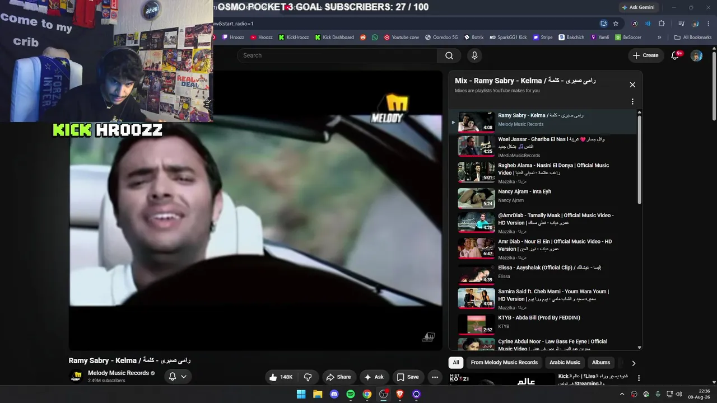Open the Ooredoo 5G bookmark

click(441, 38)
